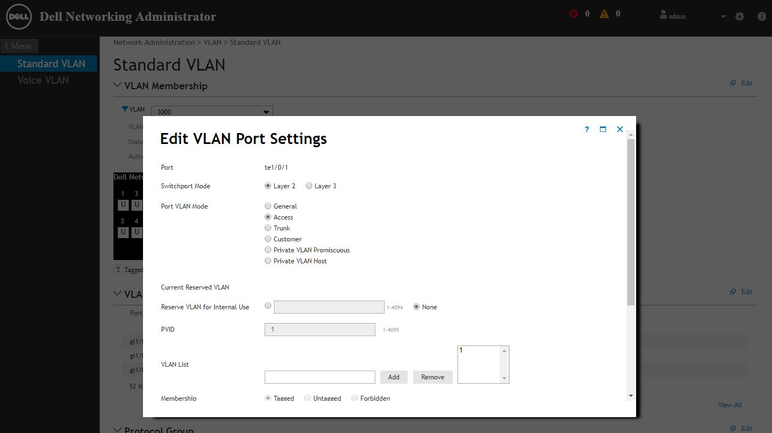Open Standard VLAN in sidebar
772x433 pixels.
[x=49, y=63]
